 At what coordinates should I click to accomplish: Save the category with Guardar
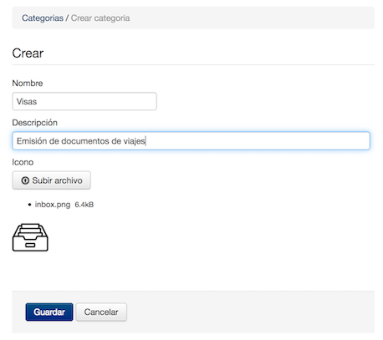49,312
